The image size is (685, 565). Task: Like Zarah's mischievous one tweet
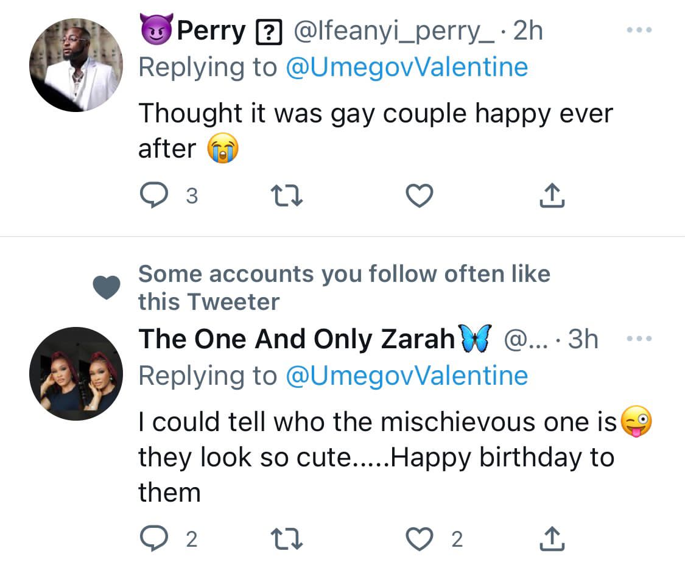(x=419, y=539)
